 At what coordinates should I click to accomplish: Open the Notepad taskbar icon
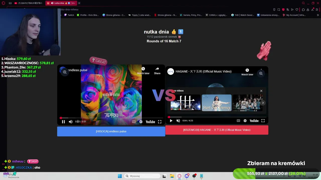point(201,176)
